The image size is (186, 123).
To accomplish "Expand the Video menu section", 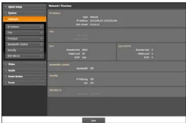I will click(x=25, y=64).
